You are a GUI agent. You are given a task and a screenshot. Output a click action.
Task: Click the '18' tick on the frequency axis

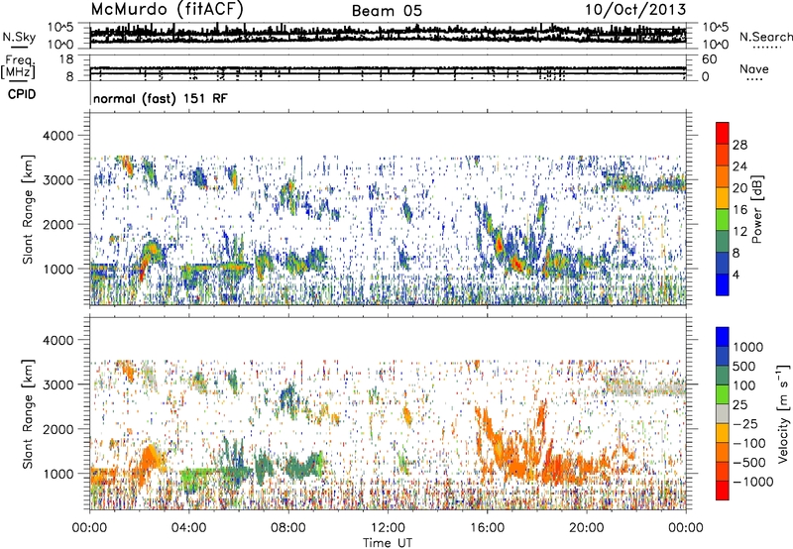pos(66,59)
